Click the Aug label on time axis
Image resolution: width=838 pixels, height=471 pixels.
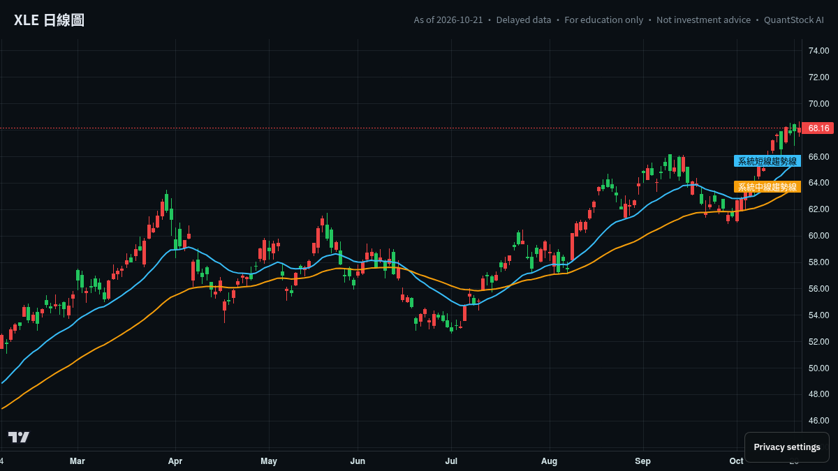pos(550,461)
